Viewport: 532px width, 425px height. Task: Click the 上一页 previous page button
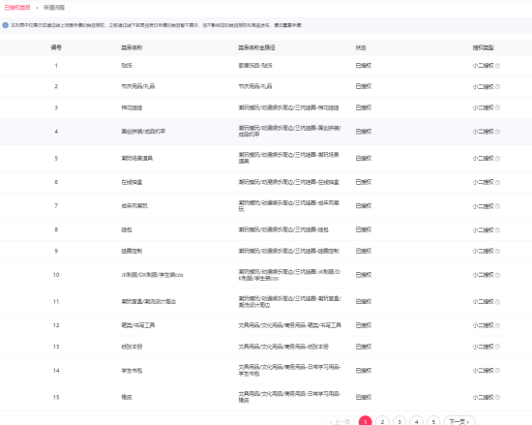pos(339,421)
